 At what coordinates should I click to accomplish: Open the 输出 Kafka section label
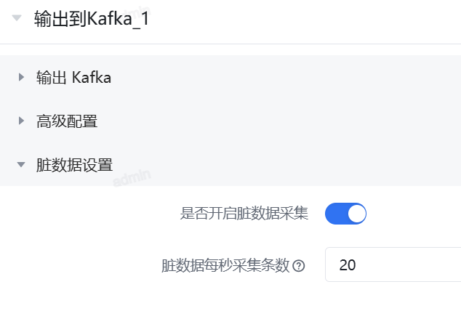[73, 77]
